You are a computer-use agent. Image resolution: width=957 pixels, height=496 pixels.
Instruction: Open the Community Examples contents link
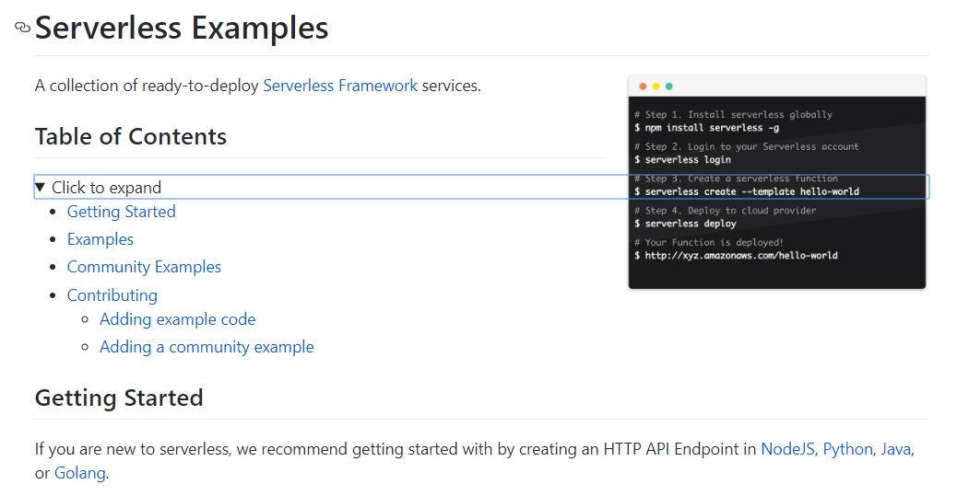[x=144, y=267]
